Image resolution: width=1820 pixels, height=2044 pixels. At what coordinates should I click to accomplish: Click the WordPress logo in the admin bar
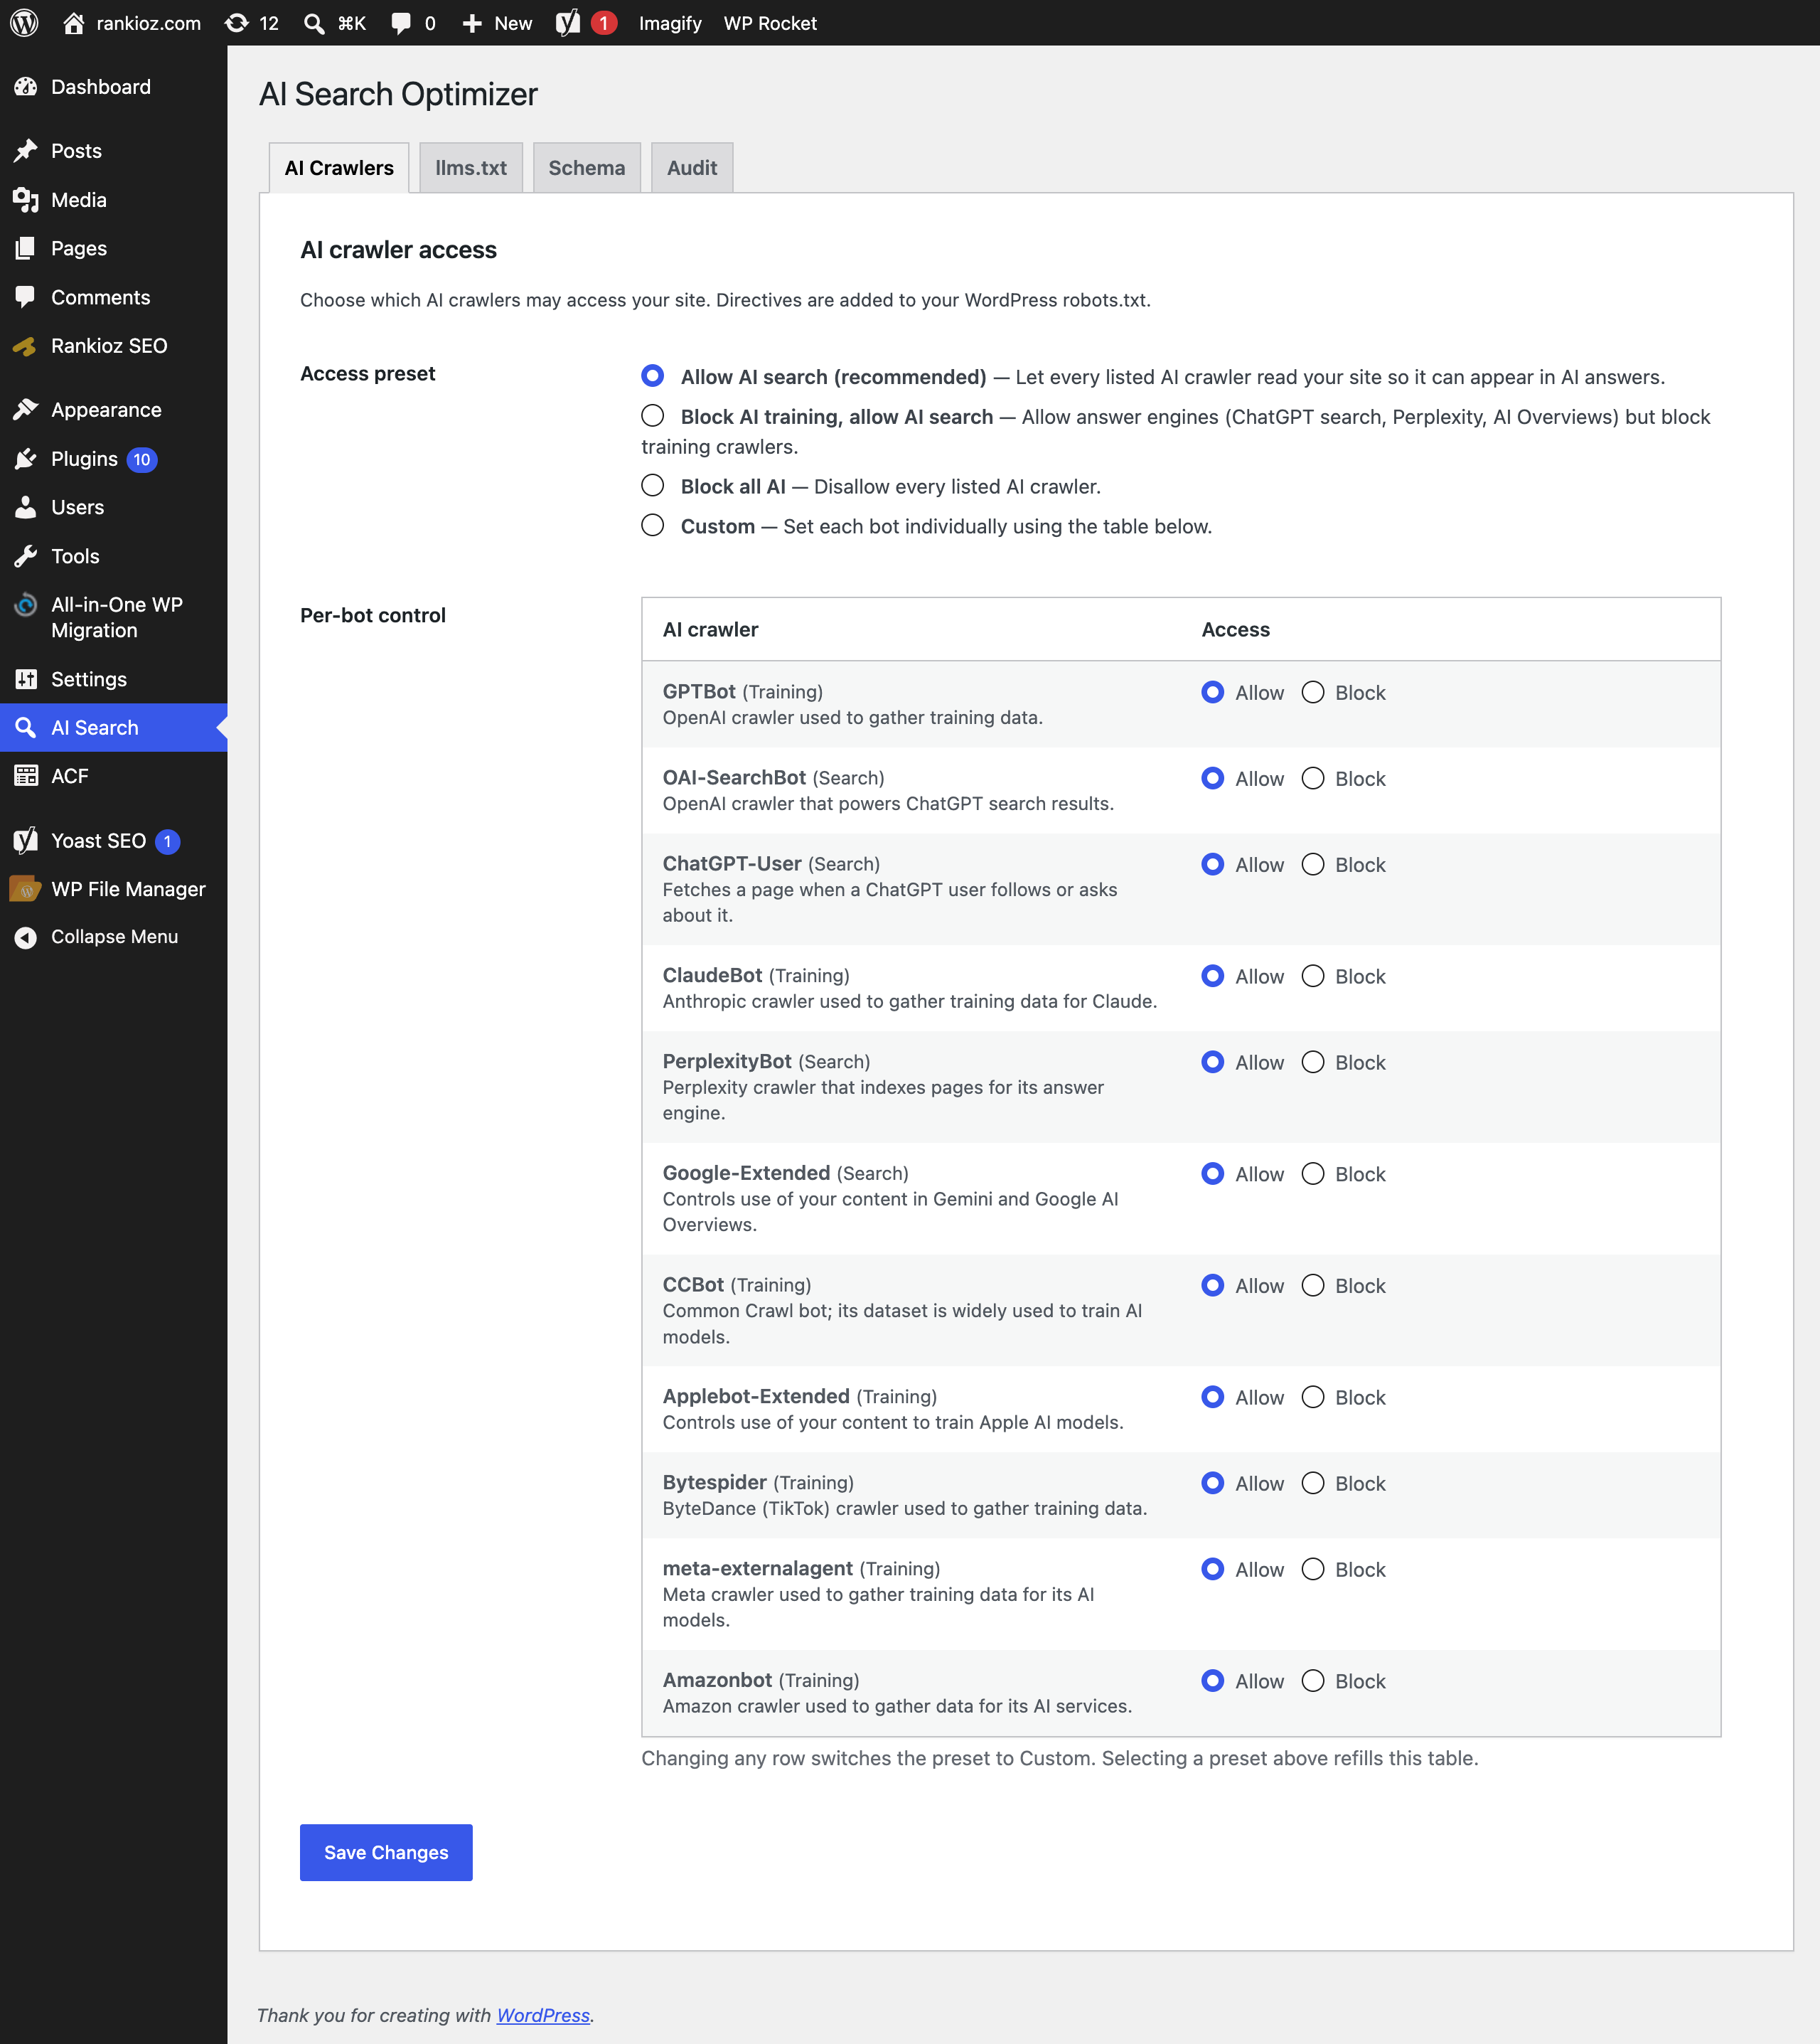24,23
